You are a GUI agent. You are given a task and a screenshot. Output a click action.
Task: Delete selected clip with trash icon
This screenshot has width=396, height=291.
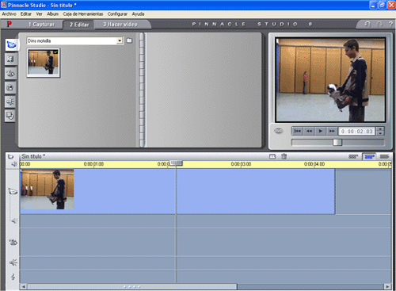point(284,156)
